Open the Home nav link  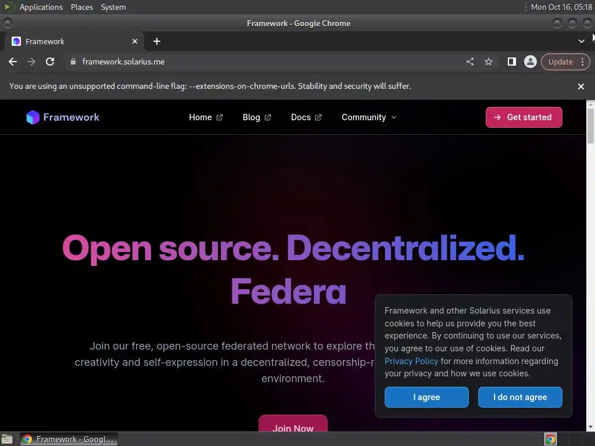pos(206,117)
